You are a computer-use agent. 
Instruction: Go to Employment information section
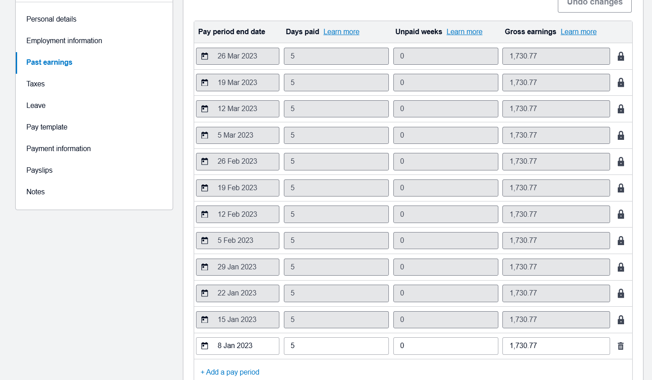64,40
